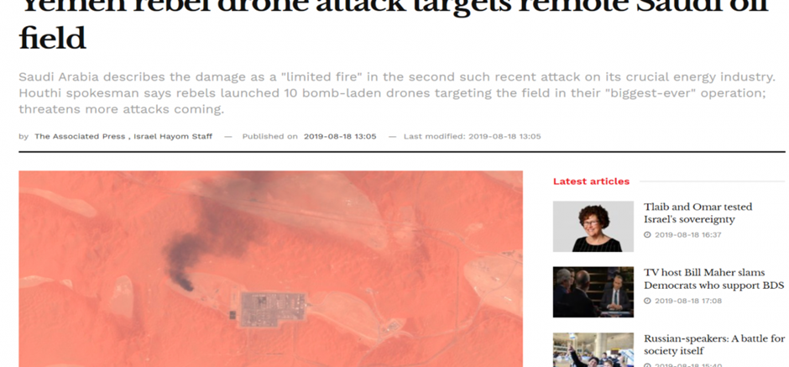The height and width of the screenshot is (367, 789).
Task: Select the Russian-speakers article thumbnail
Action: point(593,350)
